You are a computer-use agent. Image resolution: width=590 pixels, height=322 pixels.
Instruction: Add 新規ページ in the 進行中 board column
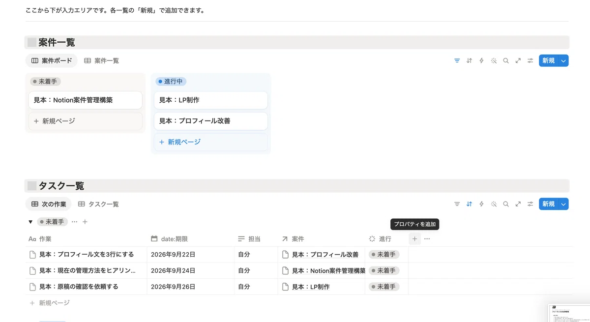[x=211, y=142]
